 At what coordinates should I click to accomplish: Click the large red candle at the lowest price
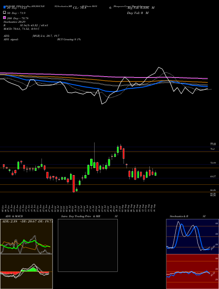click(x=74, y=183)
